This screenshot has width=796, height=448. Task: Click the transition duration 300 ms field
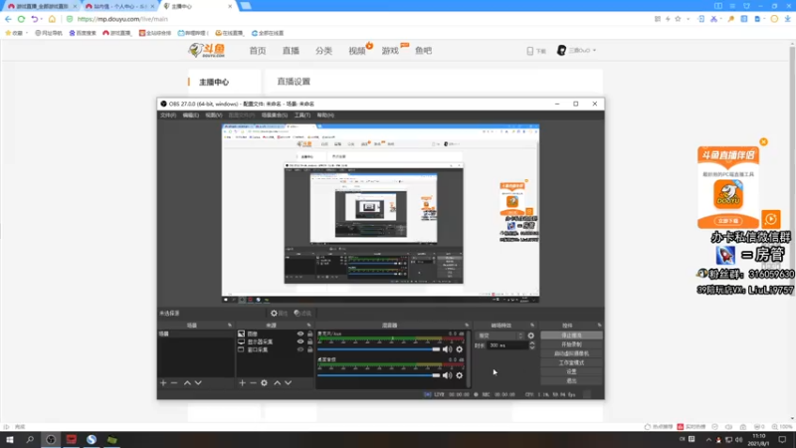(507, 345)
